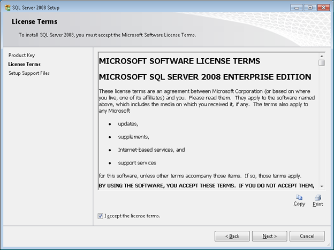Minimize the SQL Server 2008 Setup window
The width and height of the screenshot is (334, 250).
pyautogui.click(x=297, y=7)
